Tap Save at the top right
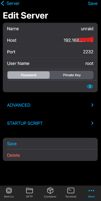The width and height of the screenshot is (101, 201). click(93, 3)
